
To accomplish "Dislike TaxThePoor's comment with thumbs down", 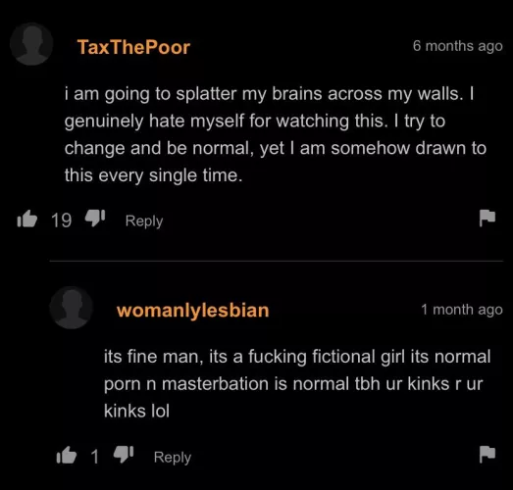I will pos(95,218).
